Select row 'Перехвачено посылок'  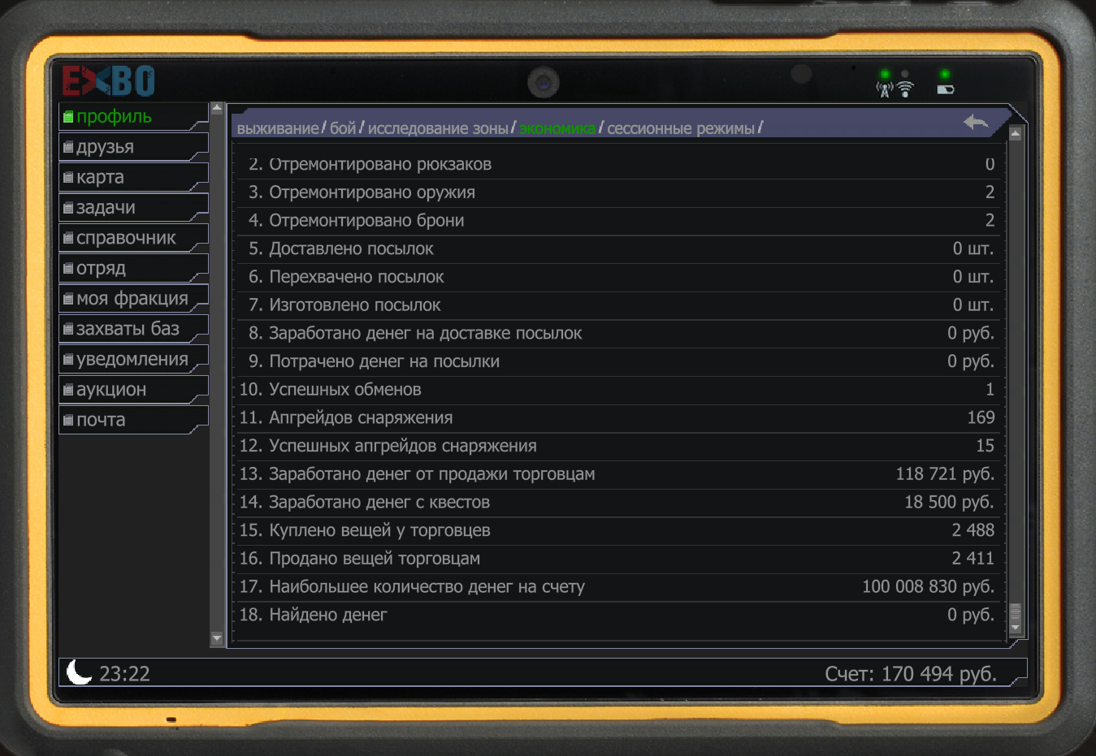pyautogui.click(x=617, y=277)
